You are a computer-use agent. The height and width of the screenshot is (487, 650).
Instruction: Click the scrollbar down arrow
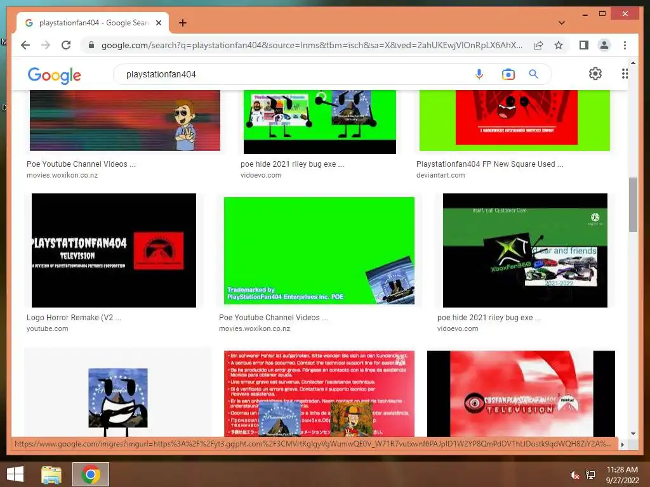point(633,434)
